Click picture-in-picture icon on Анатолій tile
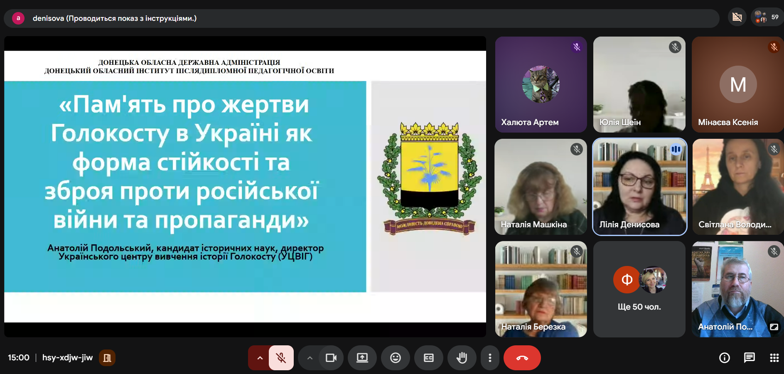Image resolution: width=784 pixels, height=374 pixels. coord(774,327)
